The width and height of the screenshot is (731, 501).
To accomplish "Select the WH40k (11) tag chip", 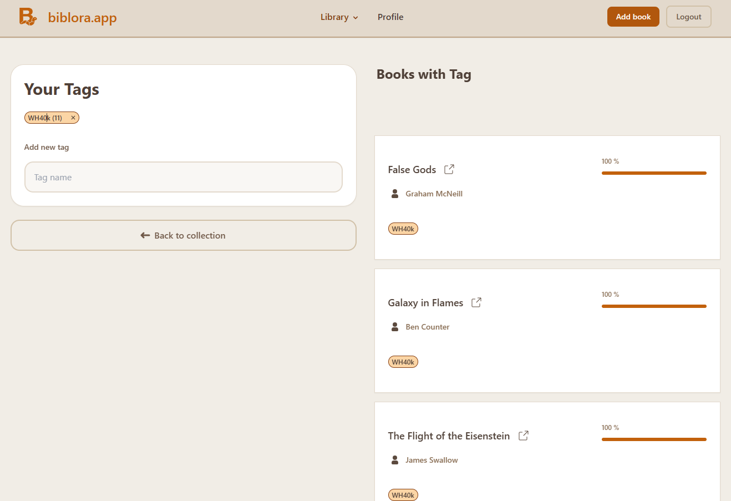I will pyautogui.click(x=45, y=118).
